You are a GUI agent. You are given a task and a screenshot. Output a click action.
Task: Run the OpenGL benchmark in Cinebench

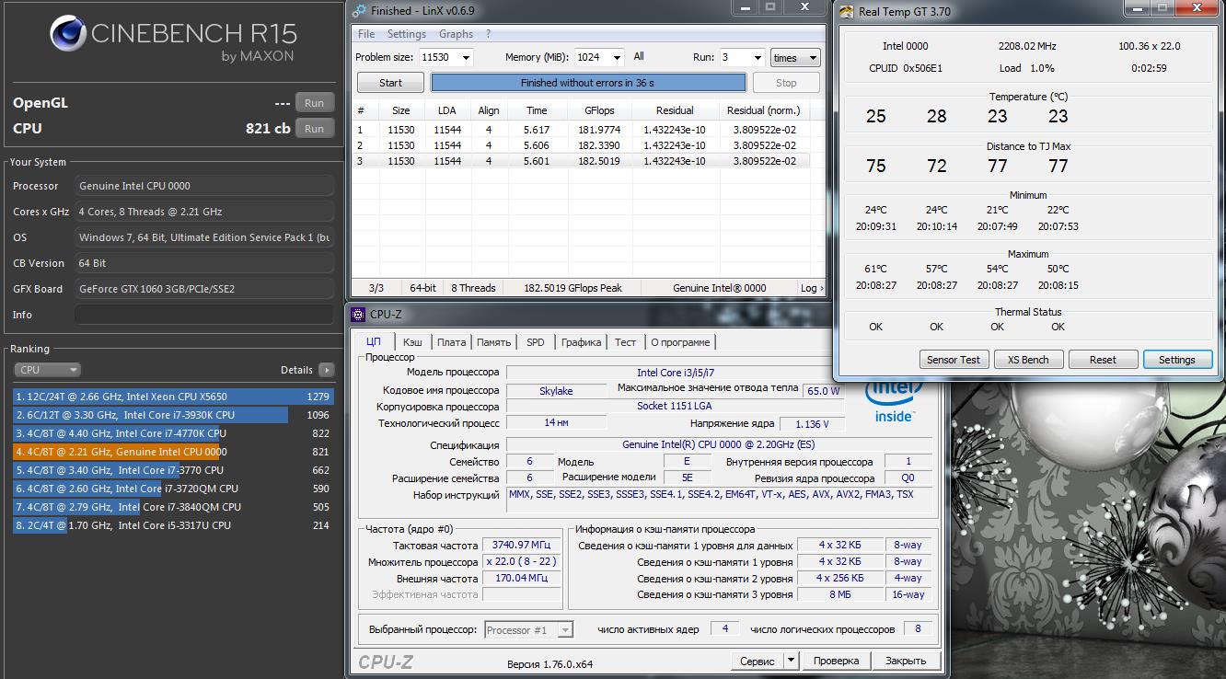314,104
